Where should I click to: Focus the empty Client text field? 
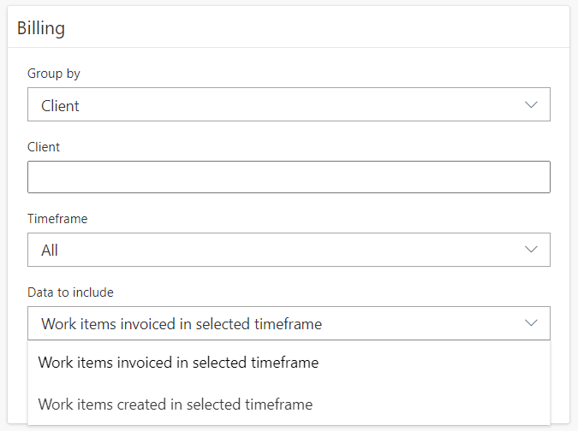click(289, 177)
